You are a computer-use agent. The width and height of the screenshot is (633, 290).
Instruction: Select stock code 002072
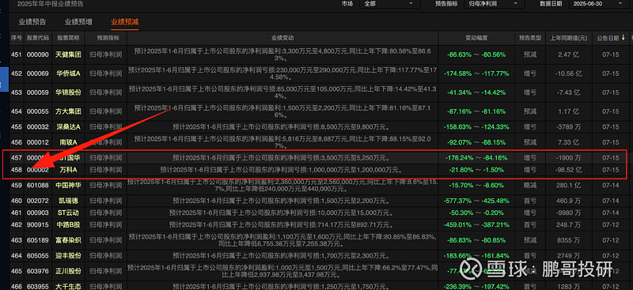38,201
